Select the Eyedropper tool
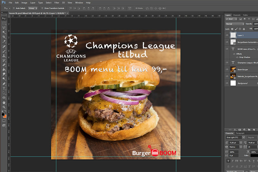 click(4, 42)
